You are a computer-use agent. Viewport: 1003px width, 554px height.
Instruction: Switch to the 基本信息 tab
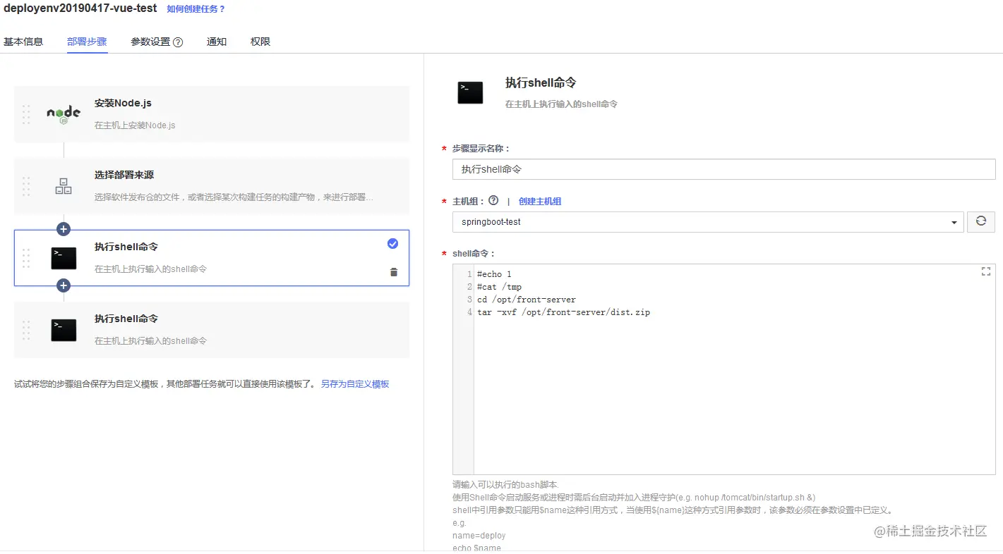click(x=23, y=41)
